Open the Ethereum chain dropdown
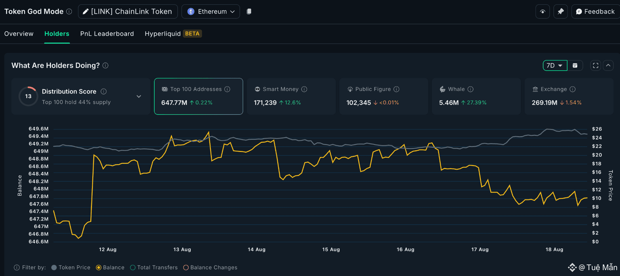Screen dimensions: 620x276 [x=211, y=11]
